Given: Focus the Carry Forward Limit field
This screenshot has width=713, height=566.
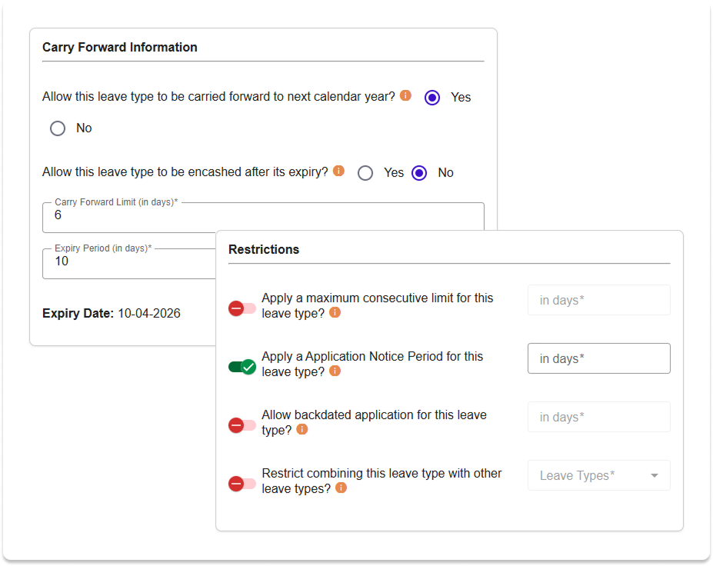Looking at the screenshot, I should [263, 218].
